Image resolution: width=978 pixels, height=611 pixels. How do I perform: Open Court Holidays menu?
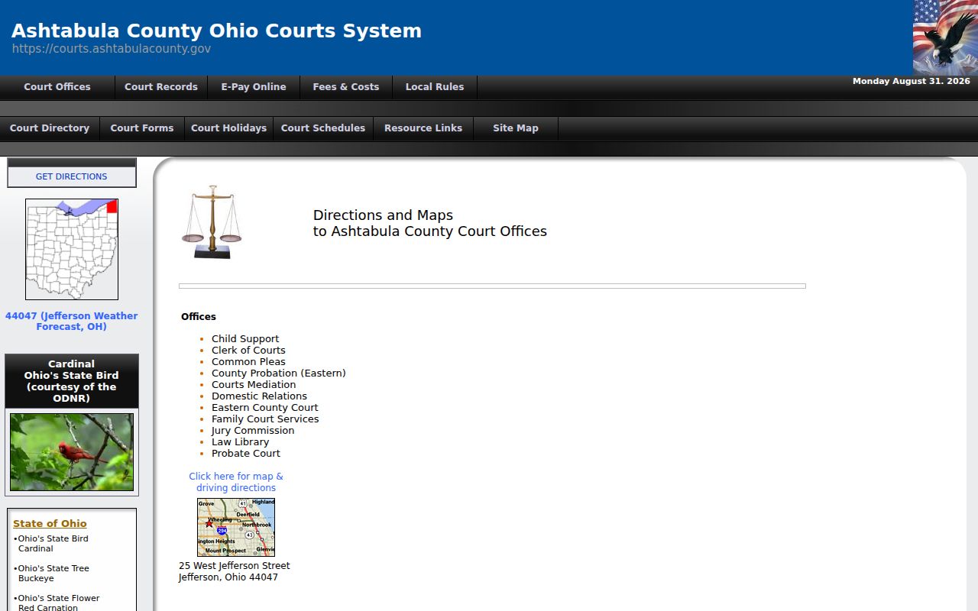pyautogui.click(x=228, y=128)
